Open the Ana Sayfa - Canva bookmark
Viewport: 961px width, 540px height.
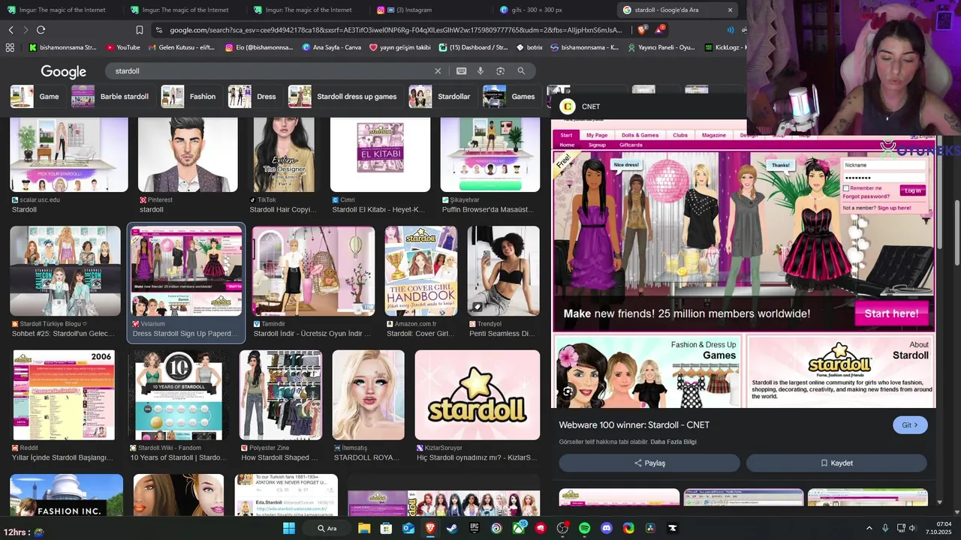pos(331,47)
